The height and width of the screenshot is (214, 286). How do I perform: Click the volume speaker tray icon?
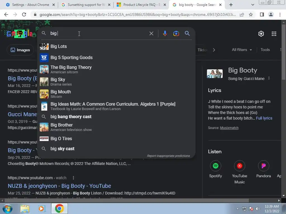pyautogui.click(x=258, y=209)
